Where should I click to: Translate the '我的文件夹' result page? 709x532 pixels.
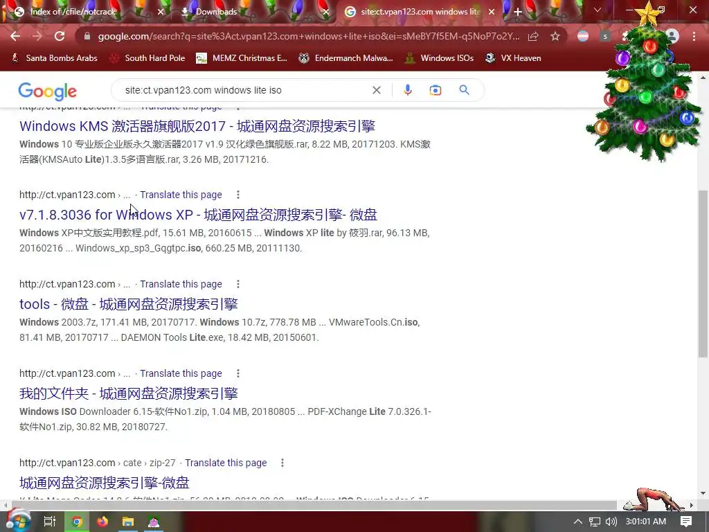tap(181, 373)
